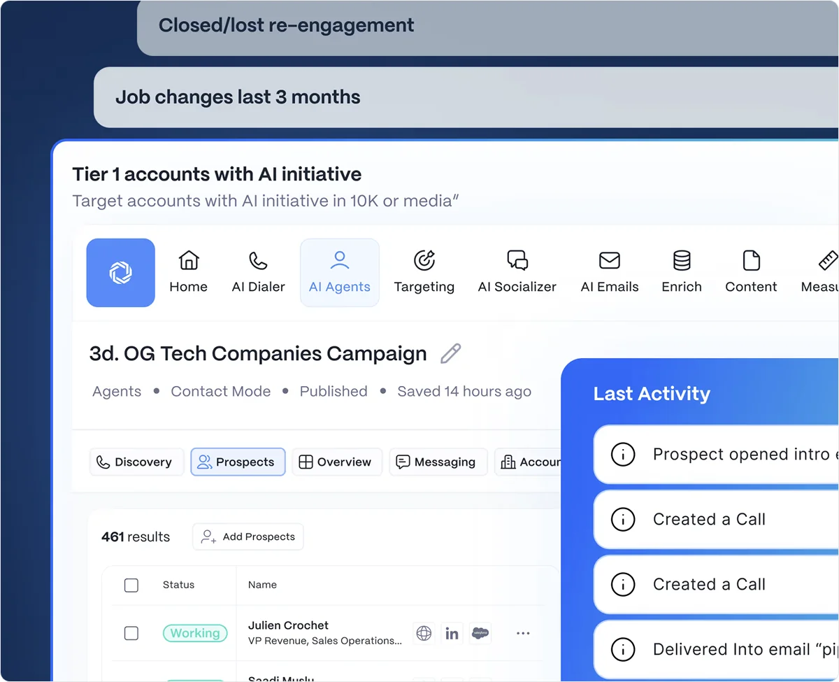This screenshot has width=839, height=682.
Task: Open Julien Crochet's Salesforce icon
Action: 480,633
